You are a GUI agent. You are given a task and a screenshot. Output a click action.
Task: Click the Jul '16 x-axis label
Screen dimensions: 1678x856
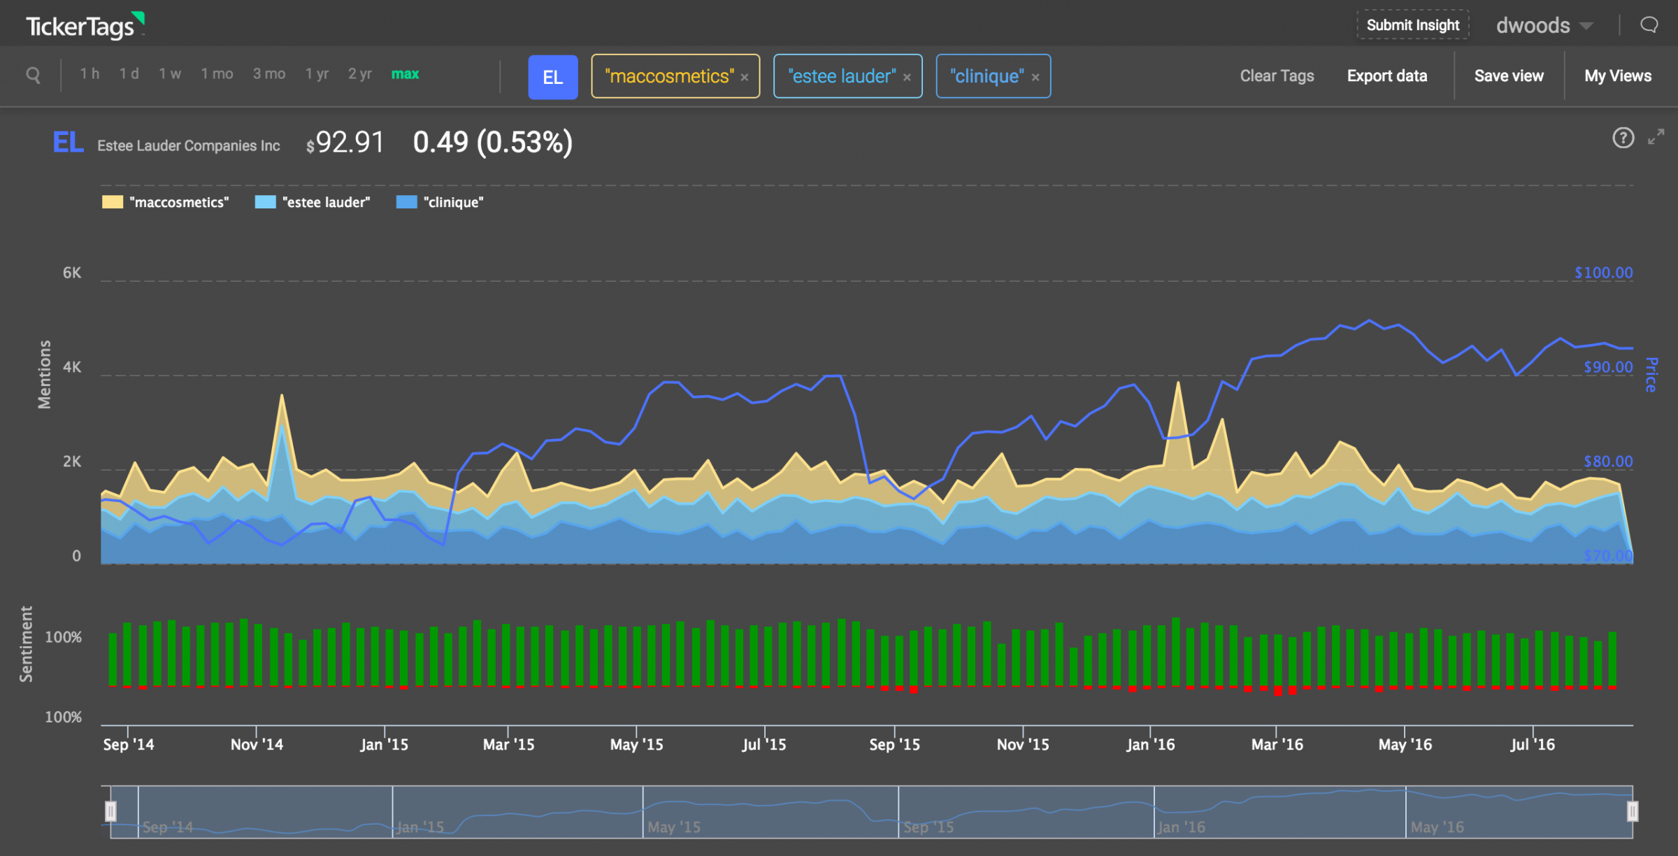point(1533,744)
